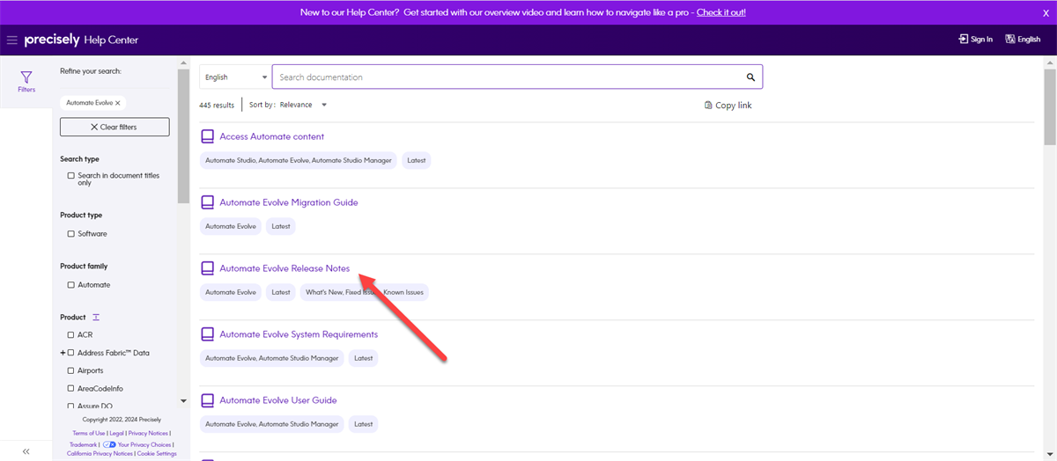Click the filter panel scroll-down arrow
This screenshot has width=1057, height=461.
183,401
